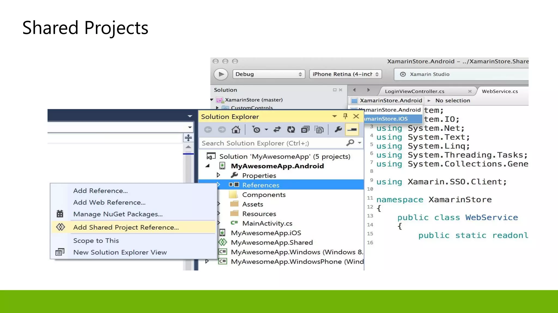Close the LoginViewController.cs tab
Image resolution: width=558 pixels, height=313 pixels.
point(470,91)
